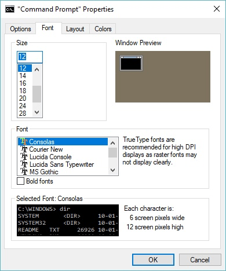Image resolution: width=226 pixels, height=271 pixels.
Task: Open the Colors tab
Action: coord(103,29)
